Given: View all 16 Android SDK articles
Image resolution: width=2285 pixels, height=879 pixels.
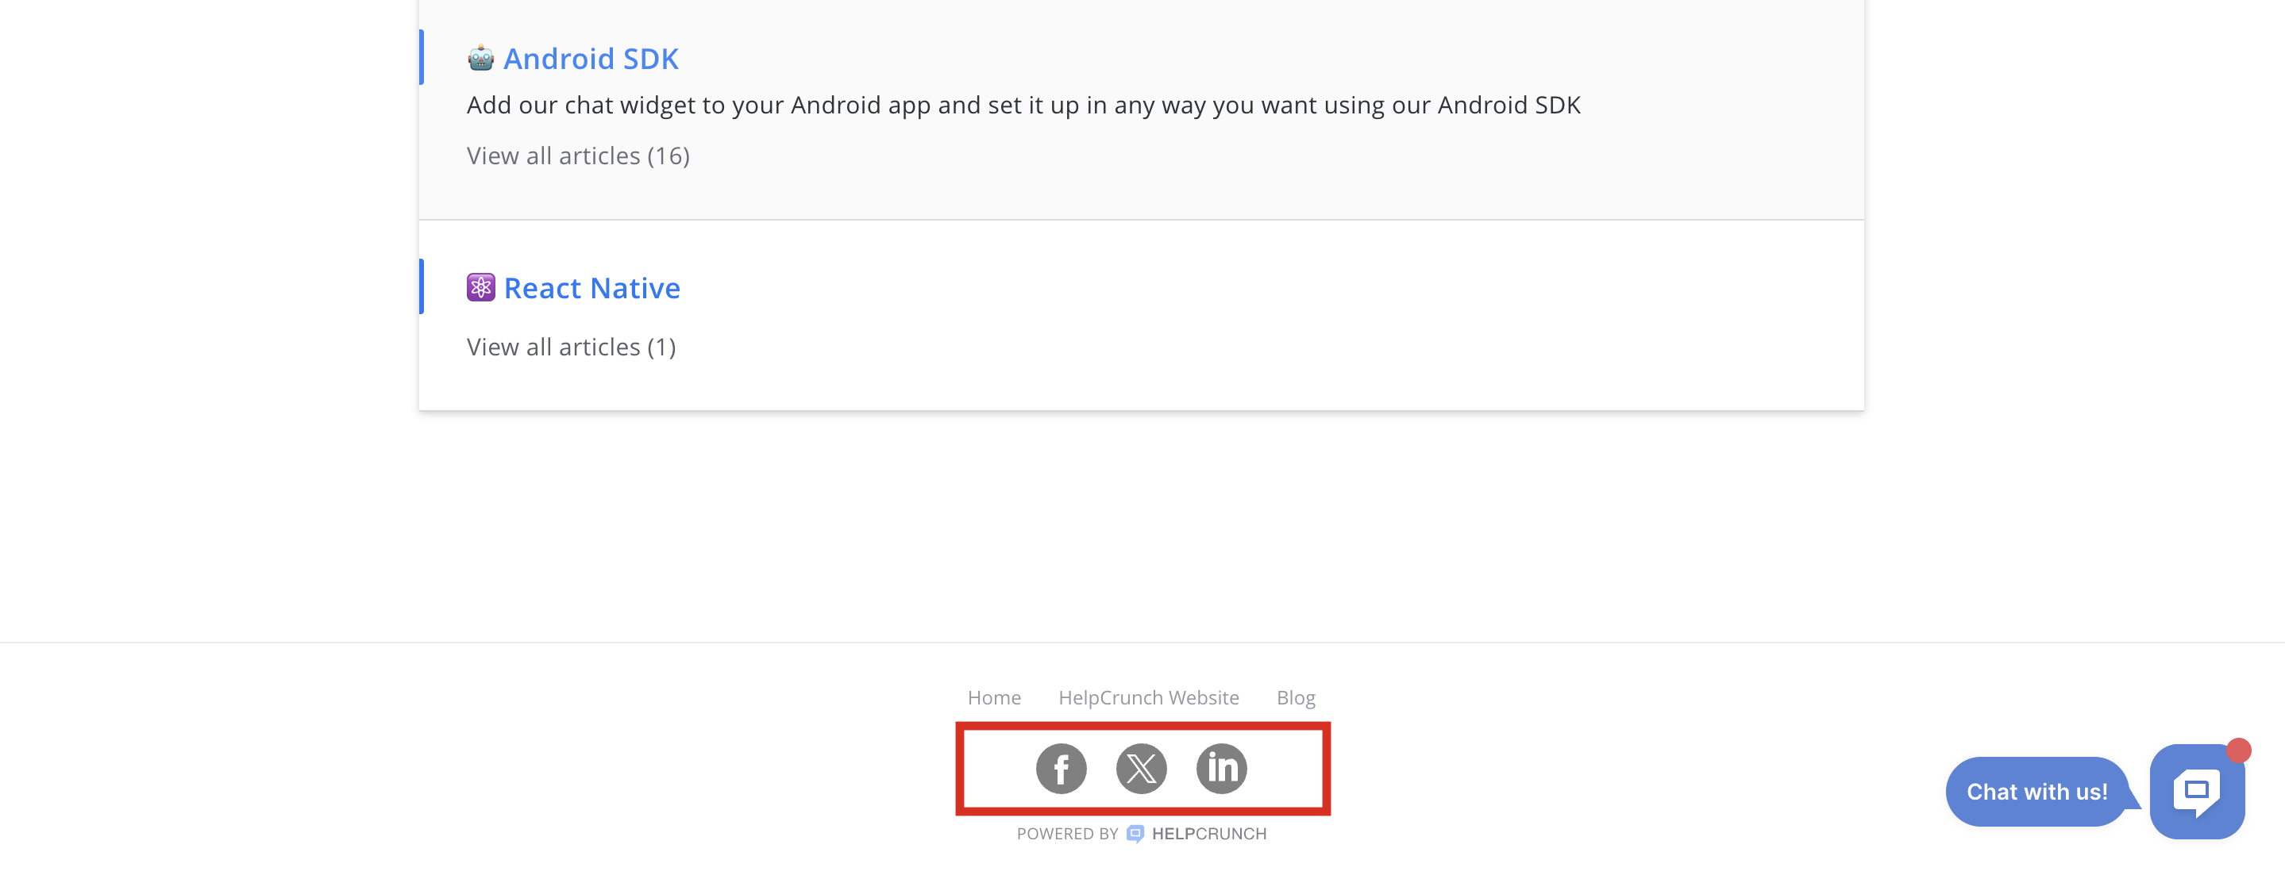Looking at the screenshot, I should pos(578,156).
